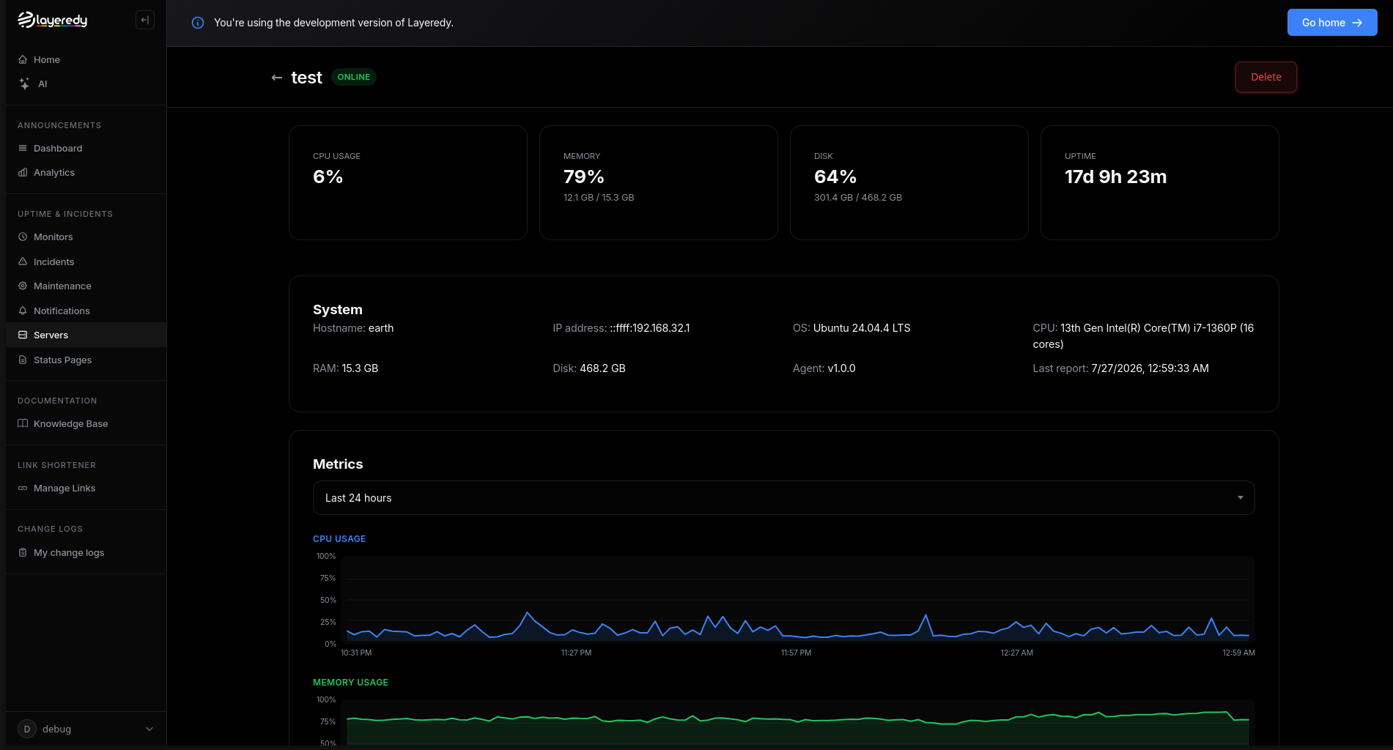Click the info icon in development banner
Image resolution: width=1393 pixels, height=750 pixels.
[x=198, y=23]
